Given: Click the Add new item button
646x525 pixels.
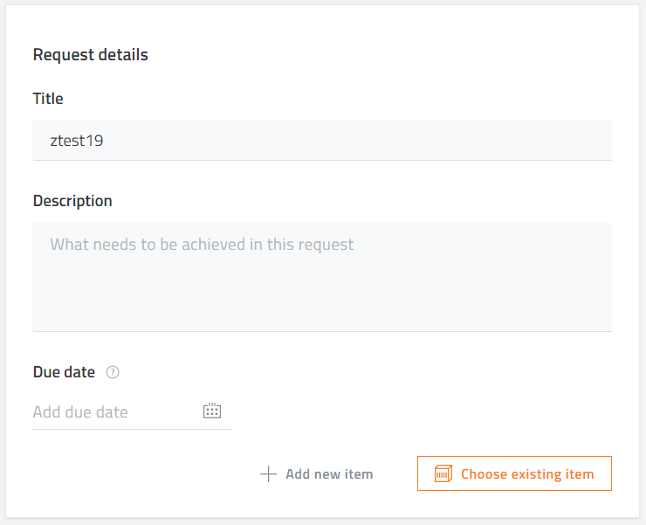Looking at the screenshot, I should click(316, 473).
